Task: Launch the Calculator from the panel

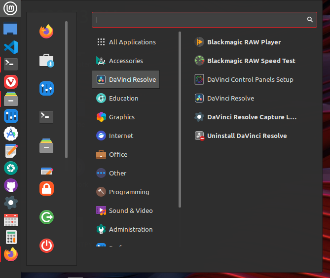Action: (11, 237)
